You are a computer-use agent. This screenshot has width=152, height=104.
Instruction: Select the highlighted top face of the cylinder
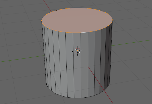(x=77, y=20)
